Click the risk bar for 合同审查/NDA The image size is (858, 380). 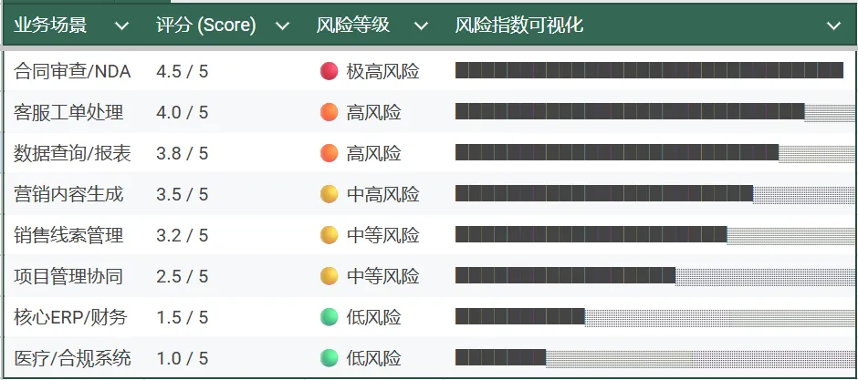coord(648,71)
